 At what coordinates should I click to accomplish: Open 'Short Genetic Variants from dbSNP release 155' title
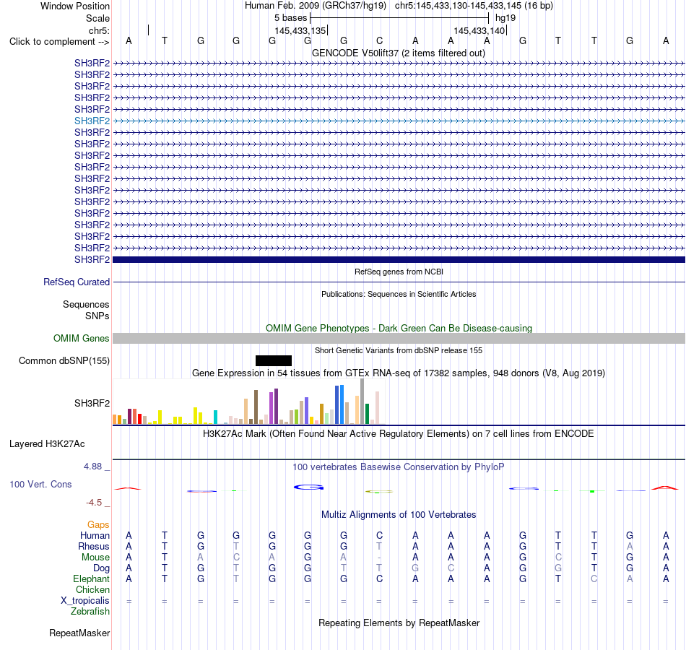[x=399, y=350]
